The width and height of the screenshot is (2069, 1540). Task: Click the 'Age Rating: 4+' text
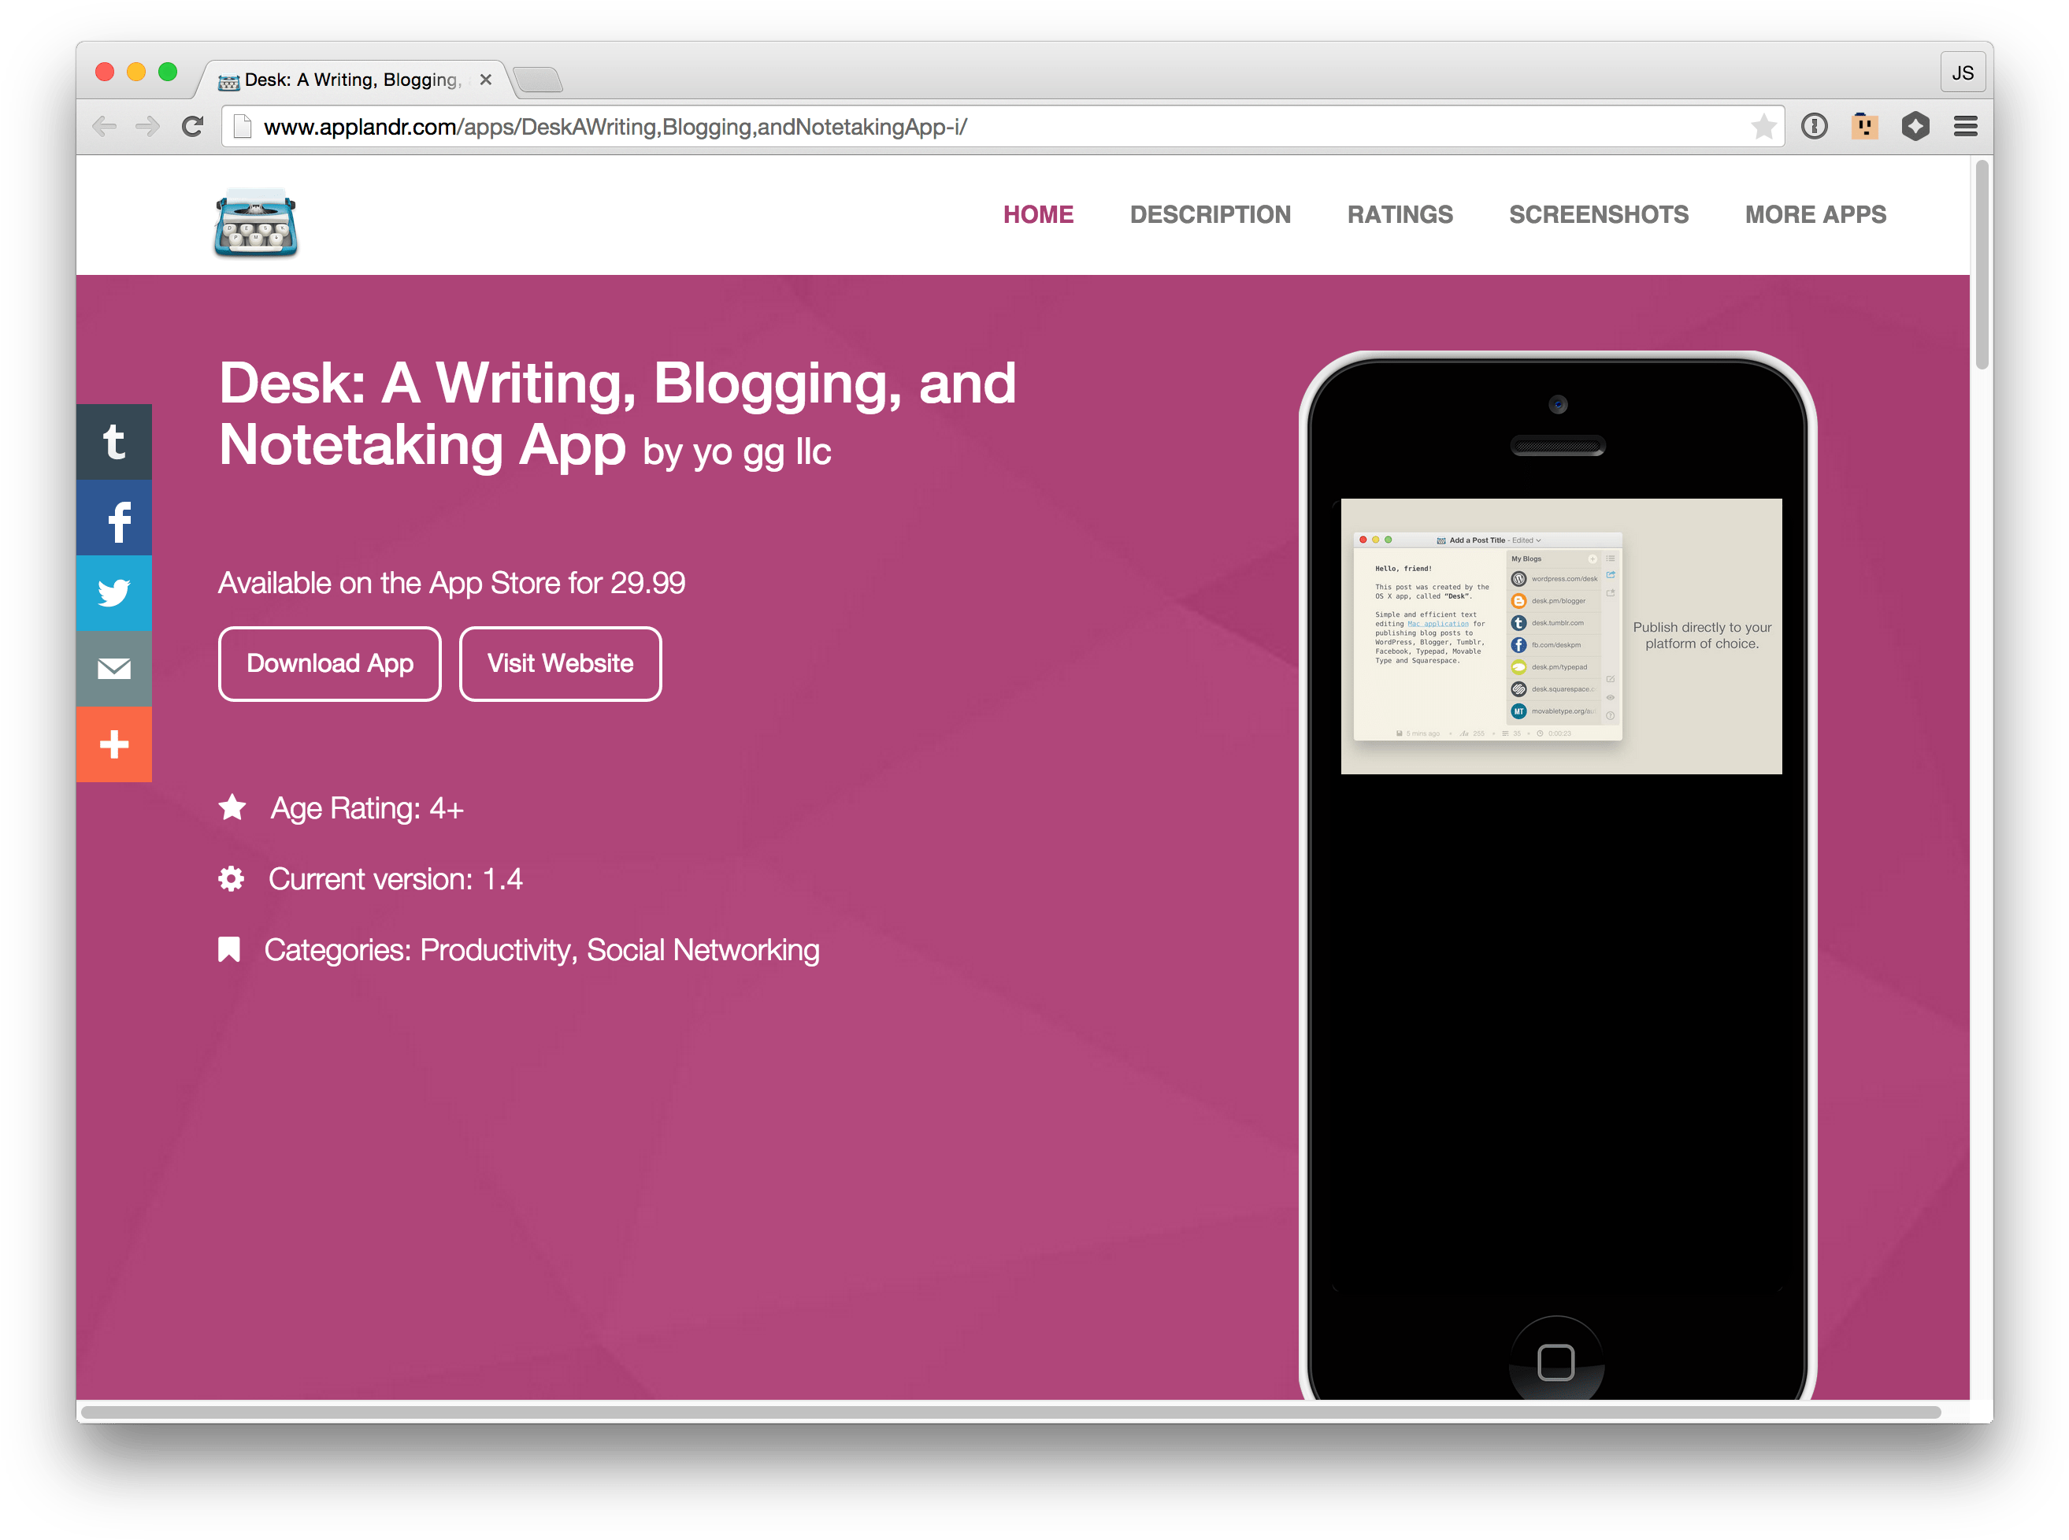click(367, 808)
